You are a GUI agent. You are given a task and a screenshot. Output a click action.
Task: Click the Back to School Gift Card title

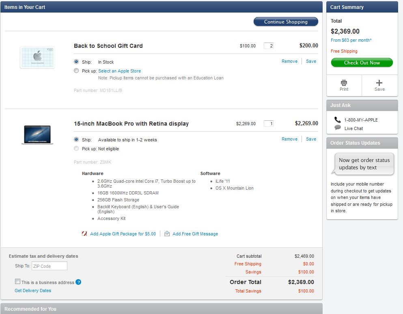click(x=108, y=46)
